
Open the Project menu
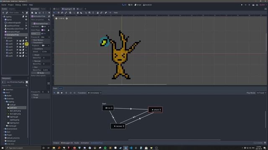tap(10, 5)
